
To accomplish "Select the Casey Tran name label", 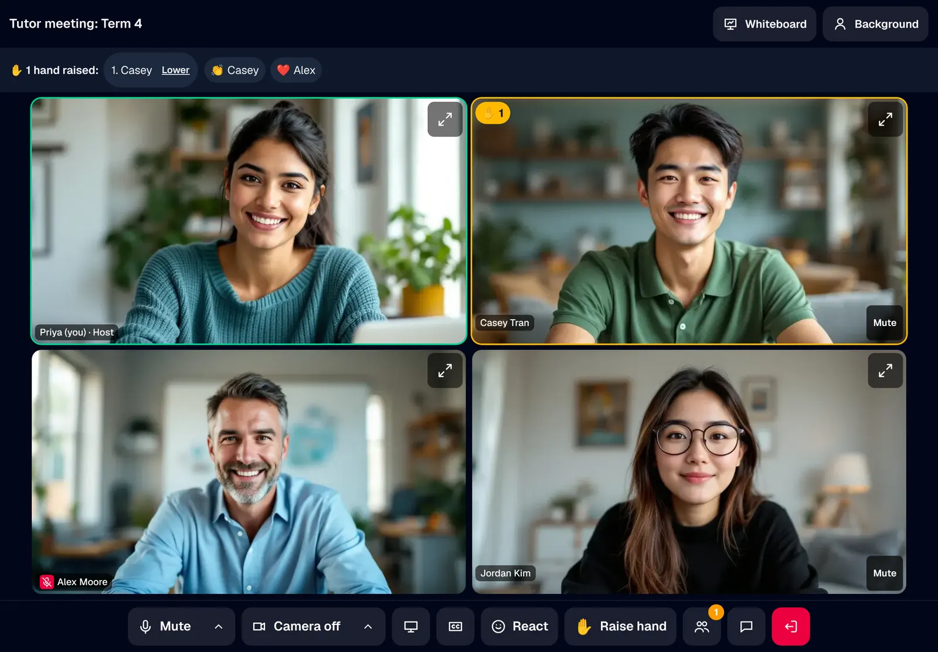I will 504,323.
